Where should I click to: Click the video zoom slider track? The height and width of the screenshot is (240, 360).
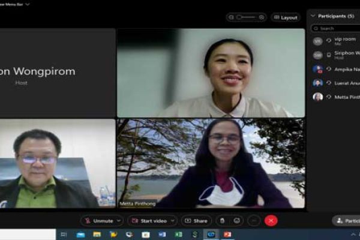click(x=247, y=17)
